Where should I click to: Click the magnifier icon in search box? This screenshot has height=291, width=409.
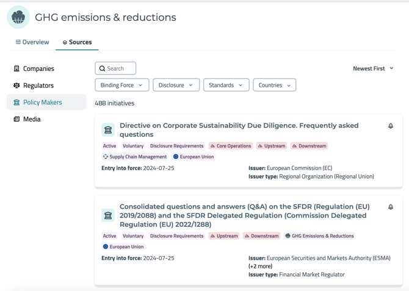pos(103,68)
